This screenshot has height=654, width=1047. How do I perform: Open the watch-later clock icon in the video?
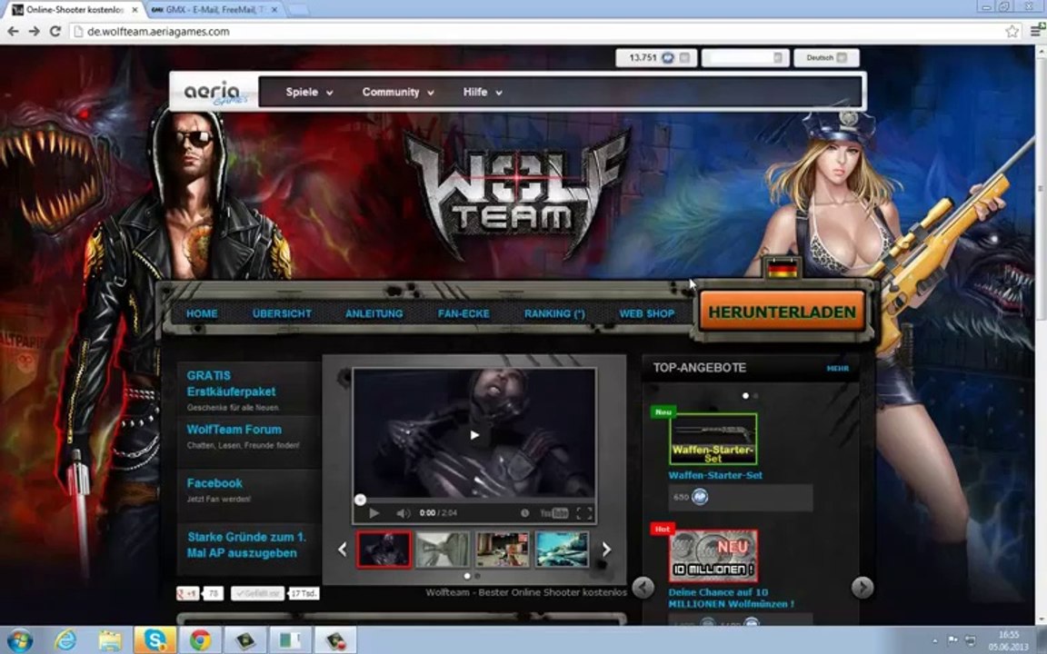click(524, 512)
